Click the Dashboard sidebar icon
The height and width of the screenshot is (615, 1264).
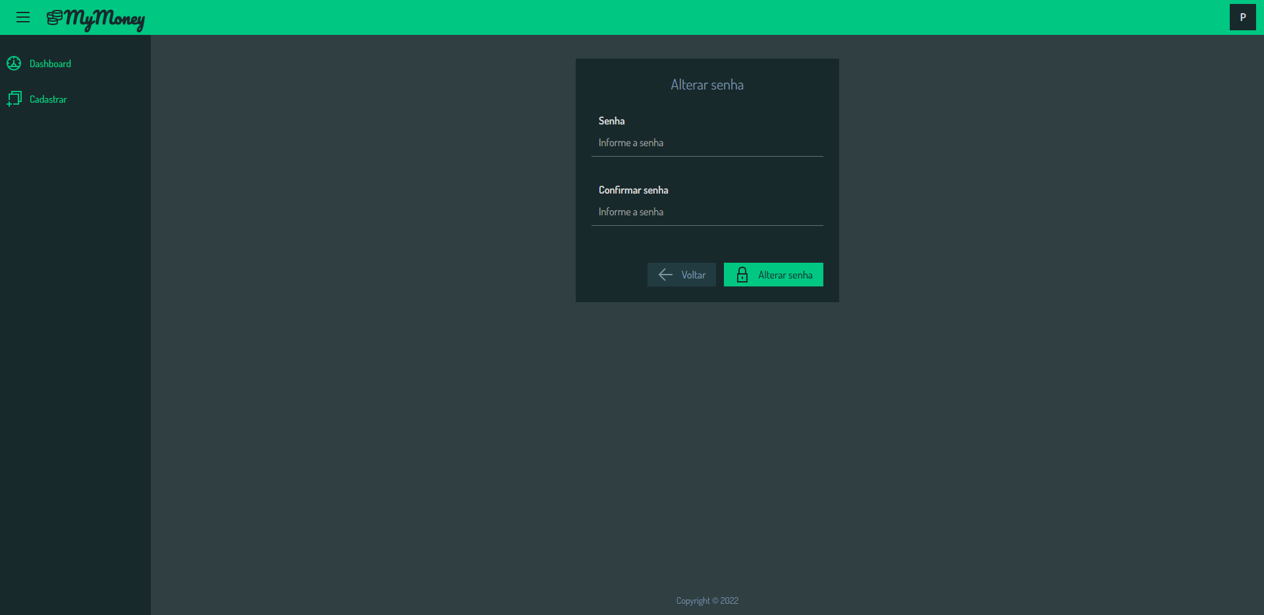(x=14, y=63)
